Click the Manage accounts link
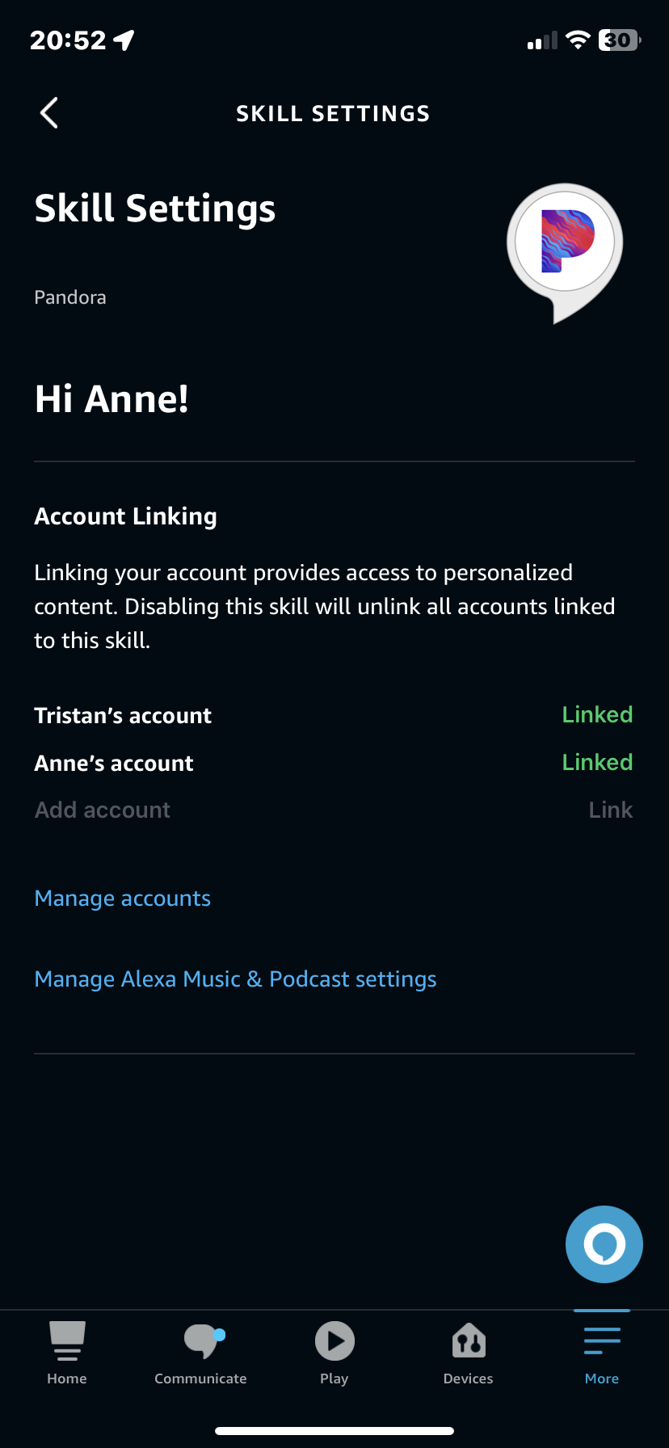The height and width of the screenshot is (1448, 669). 123,899
